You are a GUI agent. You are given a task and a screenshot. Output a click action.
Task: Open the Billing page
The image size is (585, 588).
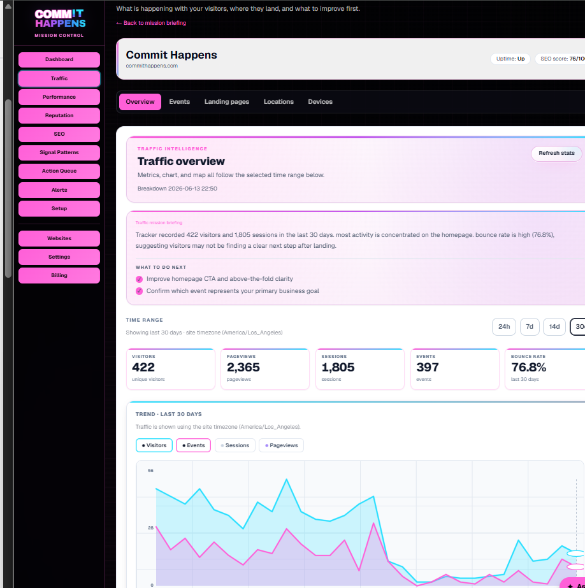pos(59,275)
